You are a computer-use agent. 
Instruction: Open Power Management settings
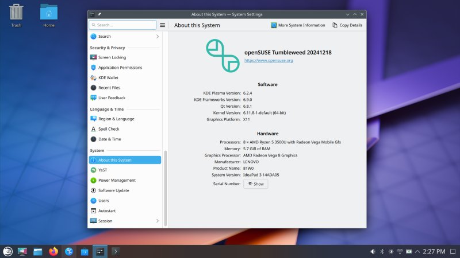coord(125,180)
